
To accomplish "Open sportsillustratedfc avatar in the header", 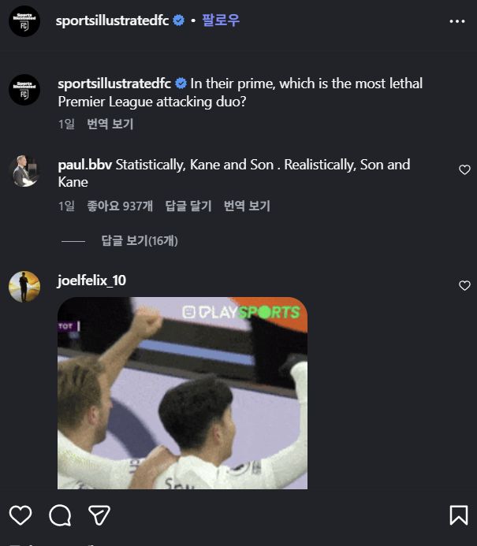I will click(24, 21).
